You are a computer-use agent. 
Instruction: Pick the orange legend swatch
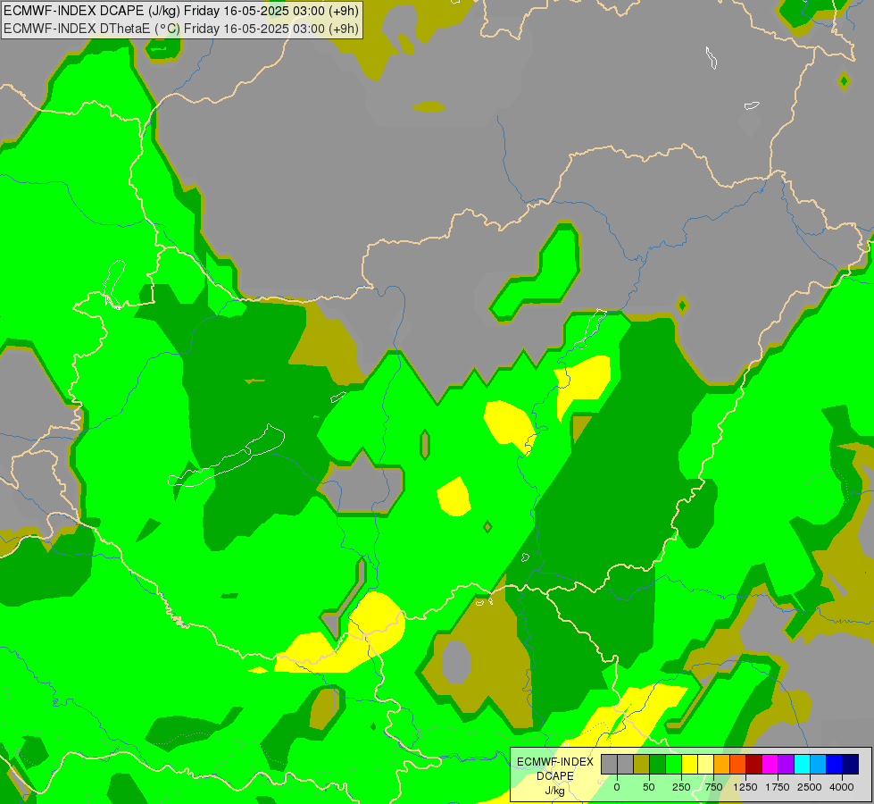(x=722, y=764)
